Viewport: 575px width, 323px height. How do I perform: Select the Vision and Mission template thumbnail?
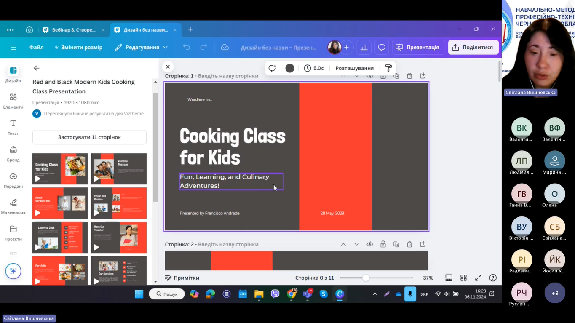click(119, 203)
